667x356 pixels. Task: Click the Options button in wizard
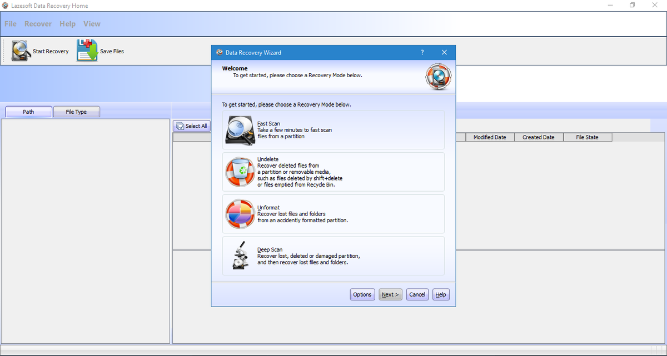click(362, 295)
